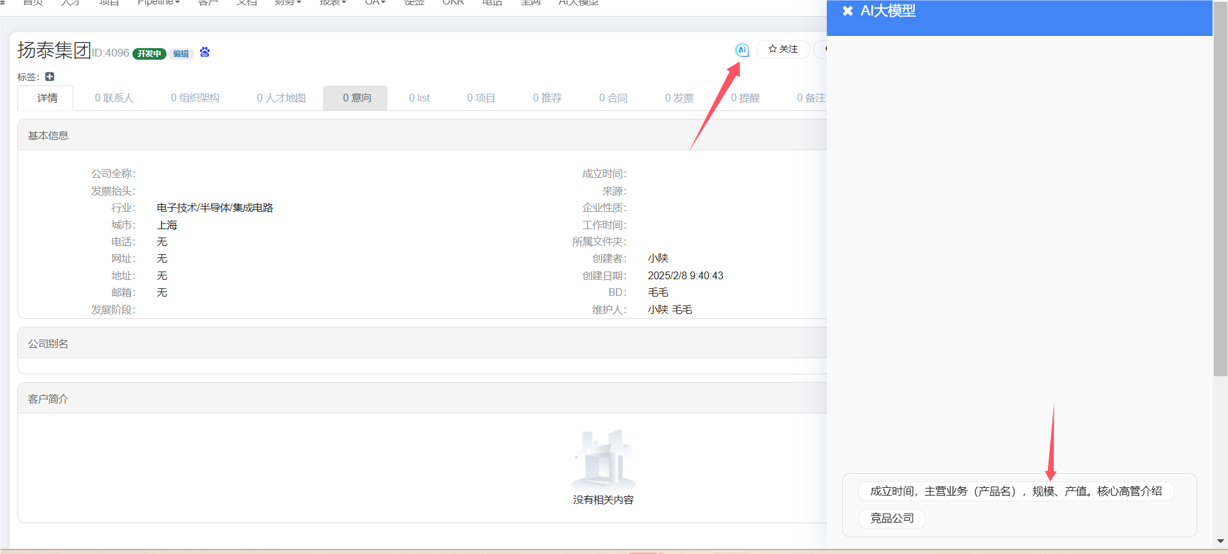Add a tag with the plus icon
The width and height of the screenshot is (1228, 554).
(50, 76)
